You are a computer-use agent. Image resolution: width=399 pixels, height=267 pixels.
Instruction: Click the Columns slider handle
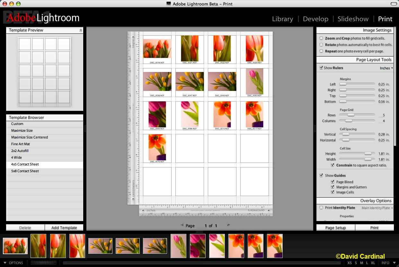(349, 121)
